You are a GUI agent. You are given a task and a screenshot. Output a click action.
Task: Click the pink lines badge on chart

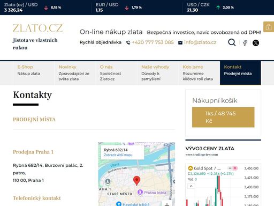[235, 168]
